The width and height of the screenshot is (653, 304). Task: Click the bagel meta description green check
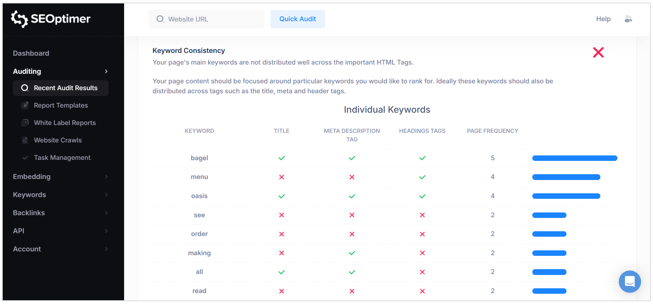click(x=352, y=158)
